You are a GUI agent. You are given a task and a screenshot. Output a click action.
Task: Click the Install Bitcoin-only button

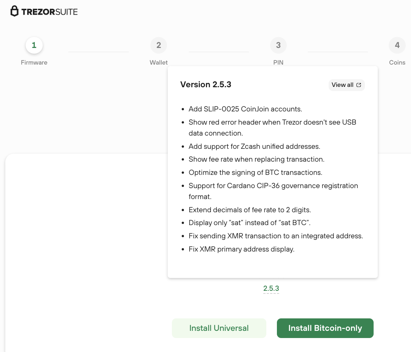[325, 328]
